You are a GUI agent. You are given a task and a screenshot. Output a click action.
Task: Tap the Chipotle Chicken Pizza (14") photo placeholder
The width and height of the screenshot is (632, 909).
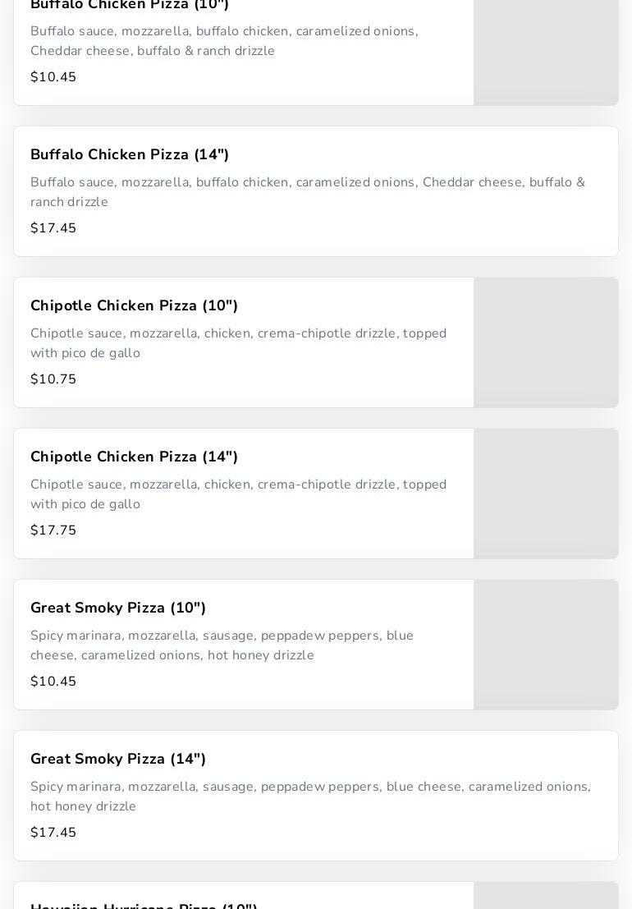545,494
